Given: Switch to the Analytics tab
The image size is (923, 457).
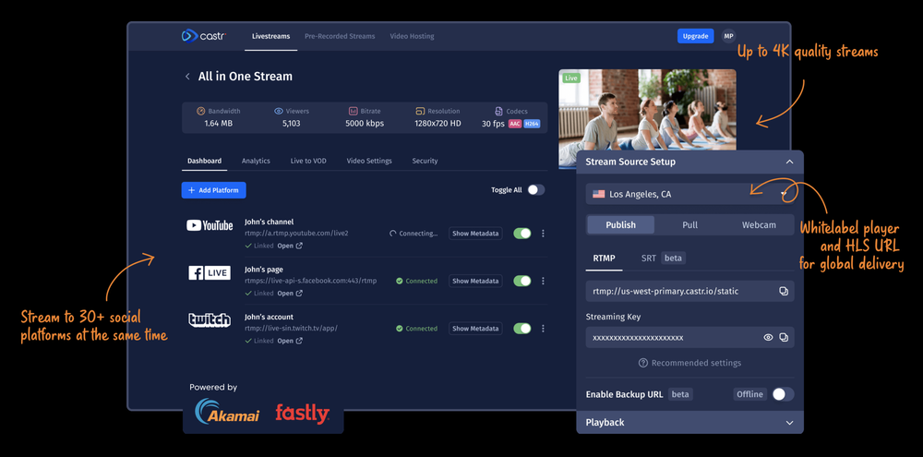Looking at the screenshot, I should pyautogui.click(x=256, y=161).
